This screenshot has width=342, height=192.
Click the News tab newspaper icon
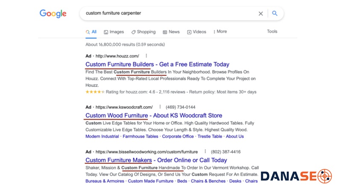click(165, 32)
